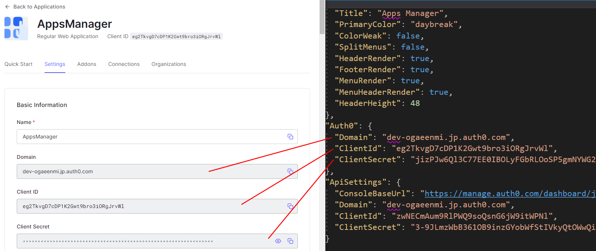
Task: Click the Regular Web Application label
Action: (x=68, y=36)
